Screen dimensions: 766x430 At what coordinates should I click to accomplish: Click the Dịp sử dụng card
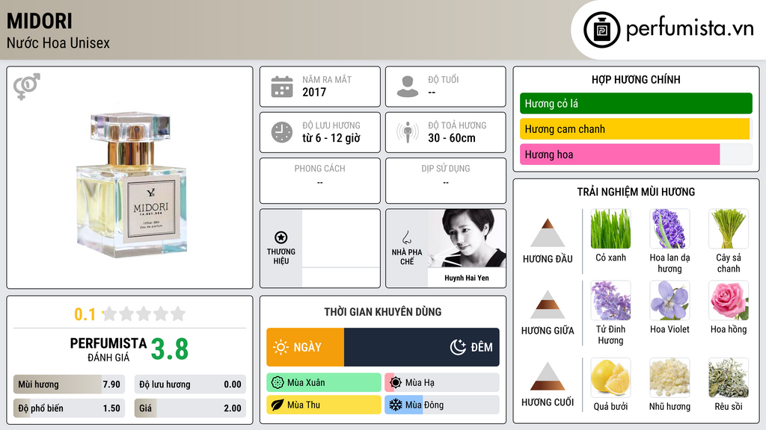point(446,181)
